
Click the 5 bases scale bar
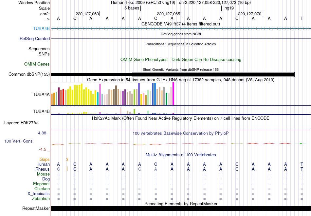(181, 8)
